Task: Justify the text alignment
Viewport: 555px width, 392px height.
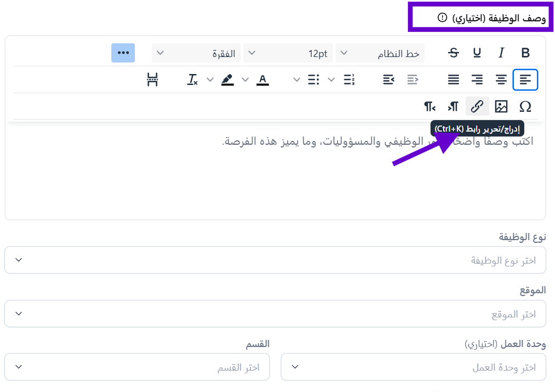Action: [453, 79]
